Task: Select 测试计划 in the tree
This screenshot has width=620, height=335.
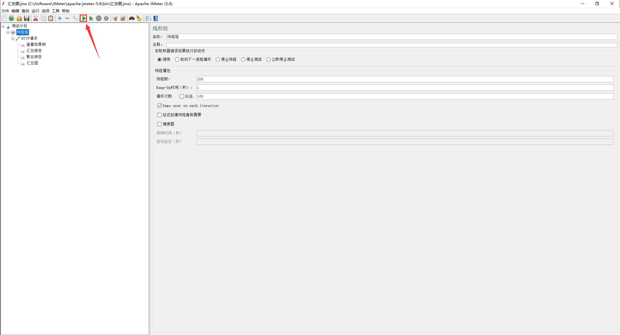Action: pos(19,26)
